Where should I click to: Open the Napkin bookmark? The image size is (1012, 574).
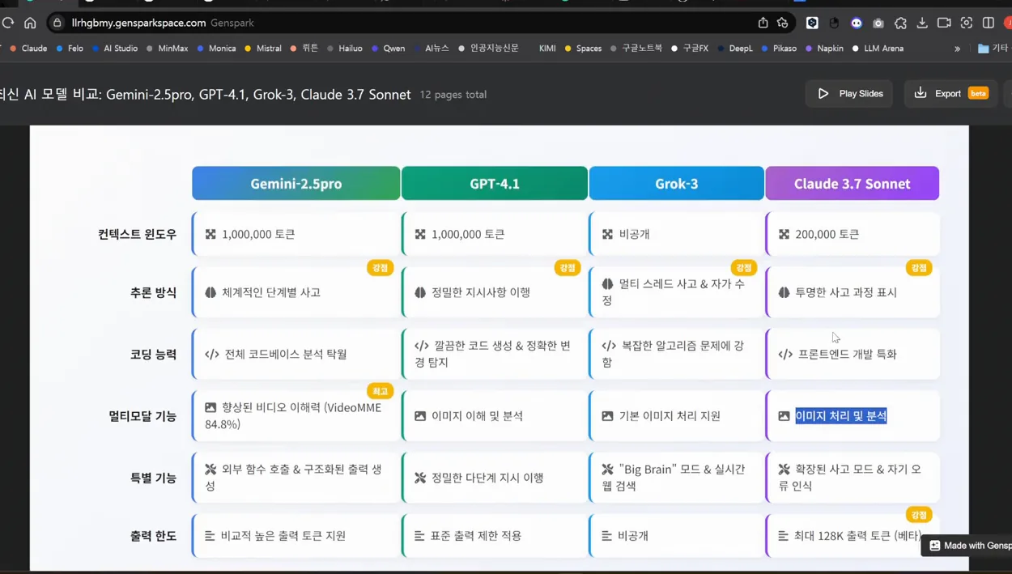tap(824, 49)
